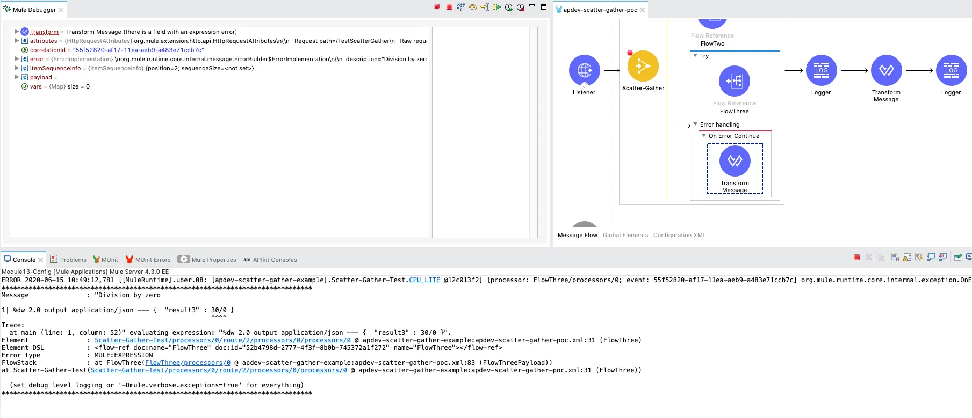Select the Listener component in canvas
Viewport: 972px width, 418px height.
(585, 70)
